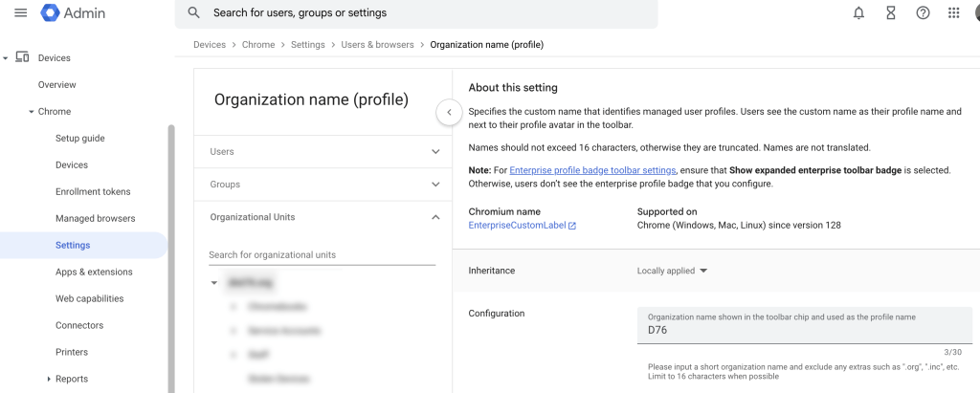Click the Users & browsers breadcrumb
This screenshot has height=393, width=980.
pos(377,45)
